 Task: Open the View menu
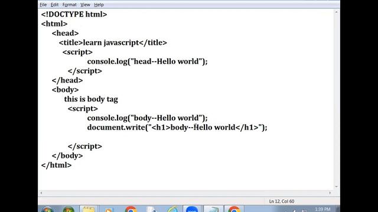[85, 5]
